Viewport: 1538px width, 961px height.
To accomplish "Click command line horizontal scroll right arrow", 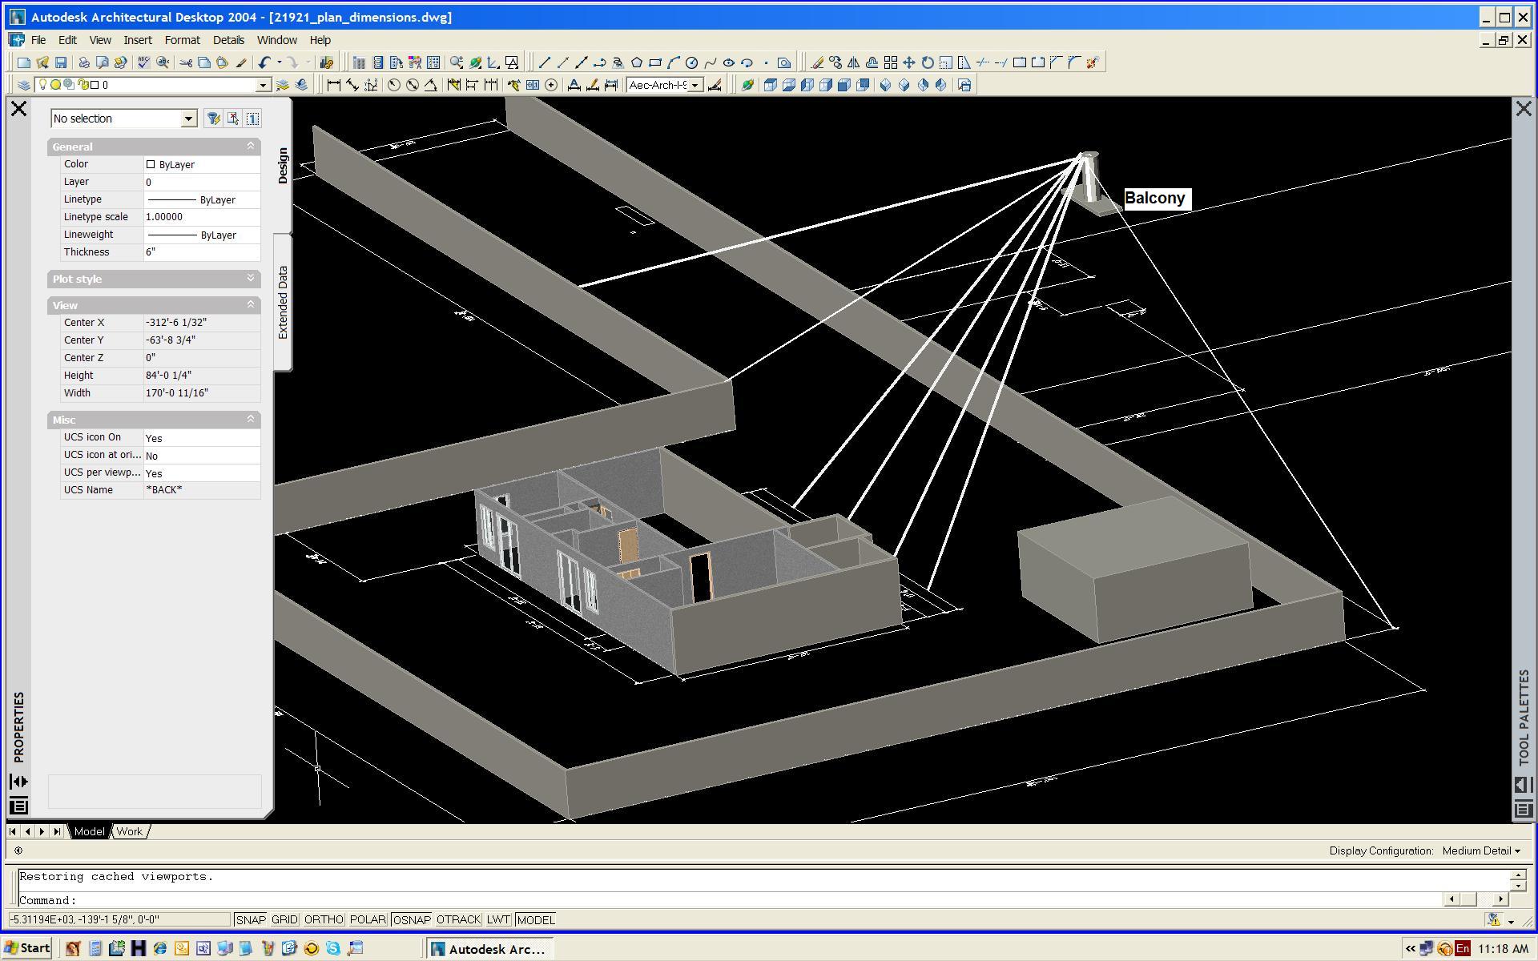I will coord(1500,899).
